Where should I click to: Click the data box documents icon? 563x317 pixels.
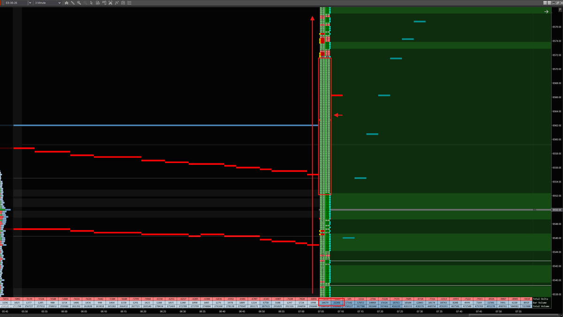(98, 3)
